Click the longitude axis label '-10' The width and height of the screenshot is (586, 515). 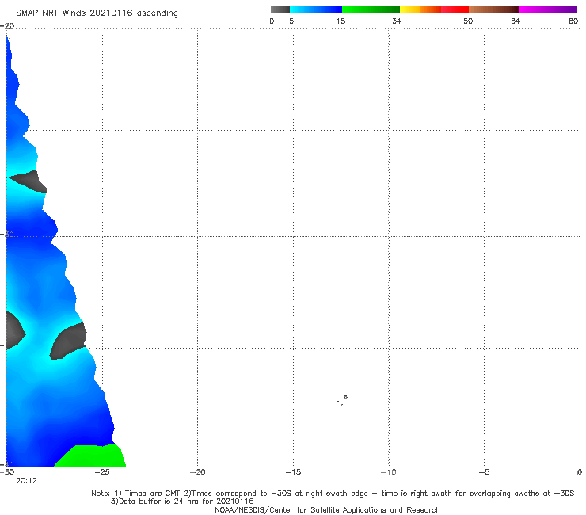[x=388, y=472]
